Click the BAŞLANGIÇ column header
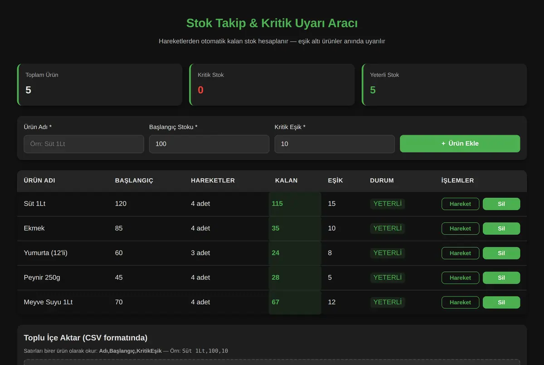The image size is (544, 365). click(134, 180)
